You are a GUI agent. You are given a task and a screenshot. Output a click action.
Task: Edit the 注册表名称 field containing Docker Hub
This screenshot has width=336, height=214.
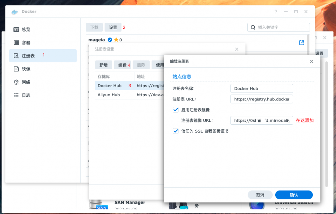click(x=262, y=88)
